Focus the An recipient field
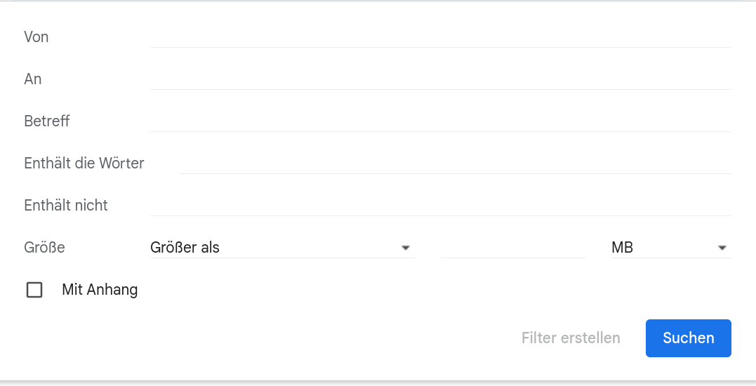 [x=440, y=79]
